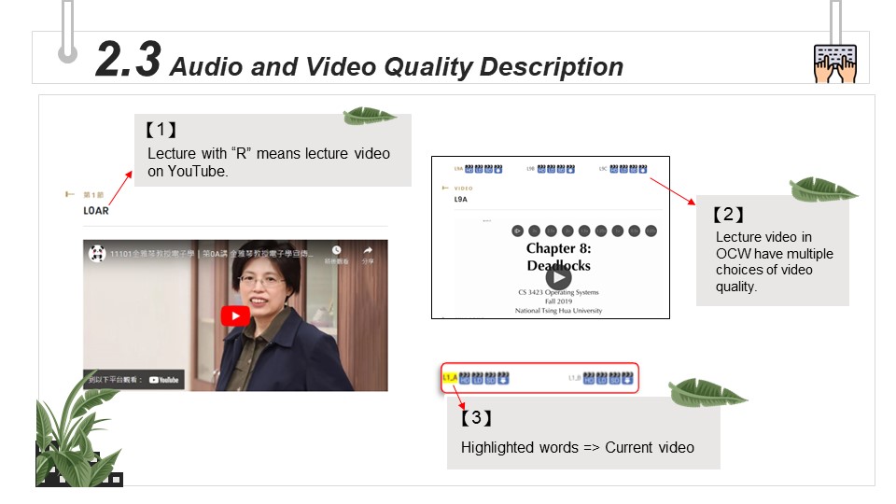Open the Watch on YouTube link
This screenshot has height=504, width=896.
(134, 380)
